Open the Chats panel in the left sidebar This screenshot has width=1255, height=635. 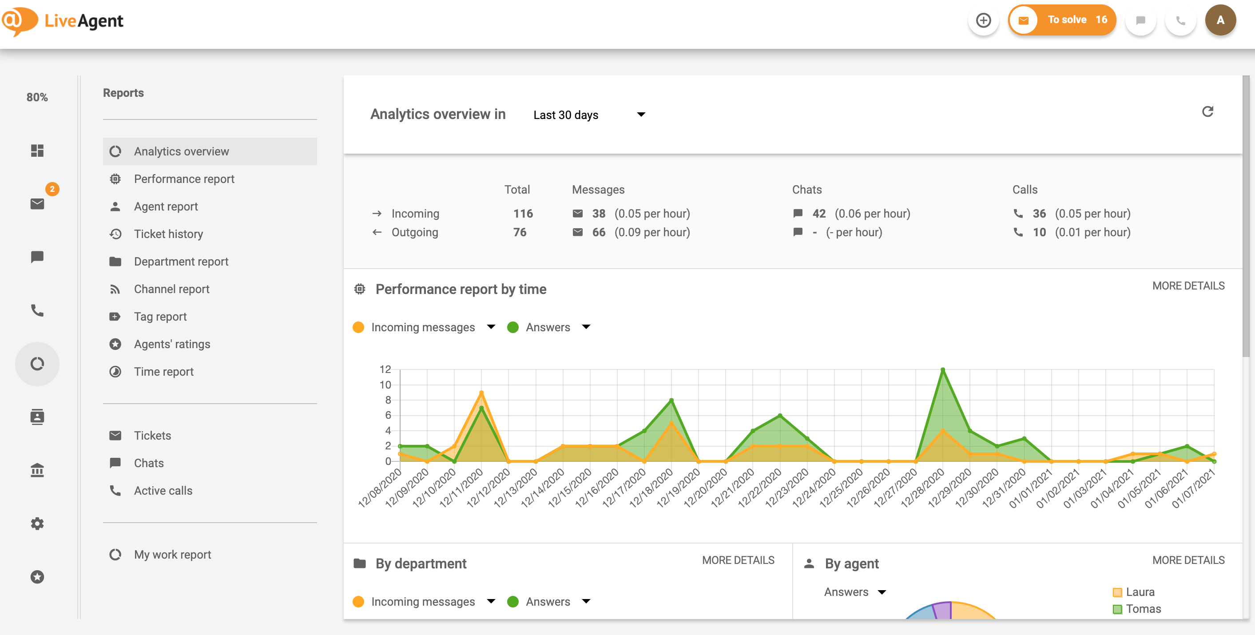37,257
